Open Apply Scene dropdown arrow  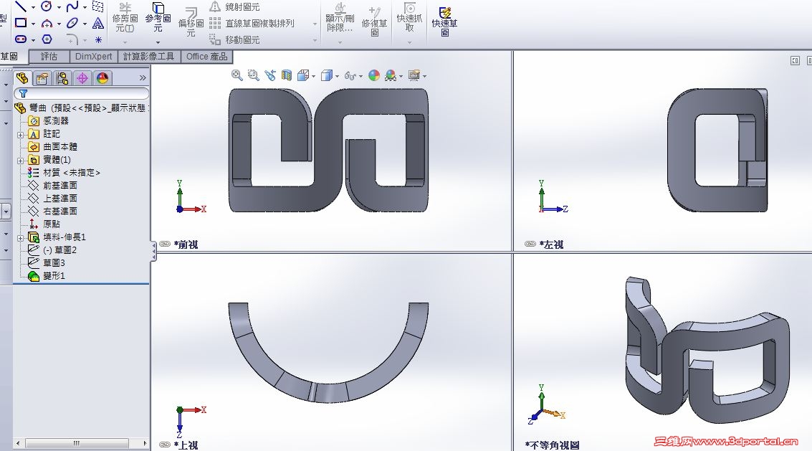[401, 77]
